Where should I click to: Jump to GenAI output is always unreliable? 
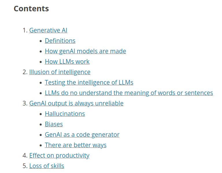tap(76, 103)
